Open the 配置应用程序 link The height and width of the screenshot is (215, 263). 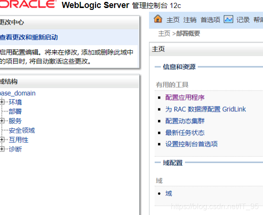coord(185,98)
